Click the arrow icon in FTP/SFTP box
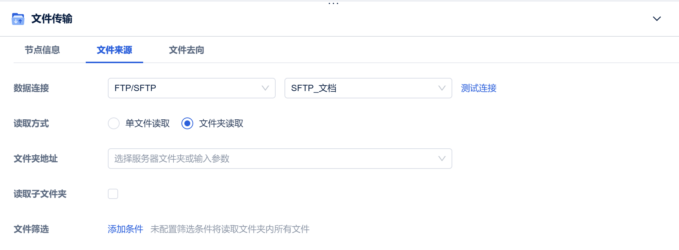This screenshot has width=679, height=250. click(265, 88)
